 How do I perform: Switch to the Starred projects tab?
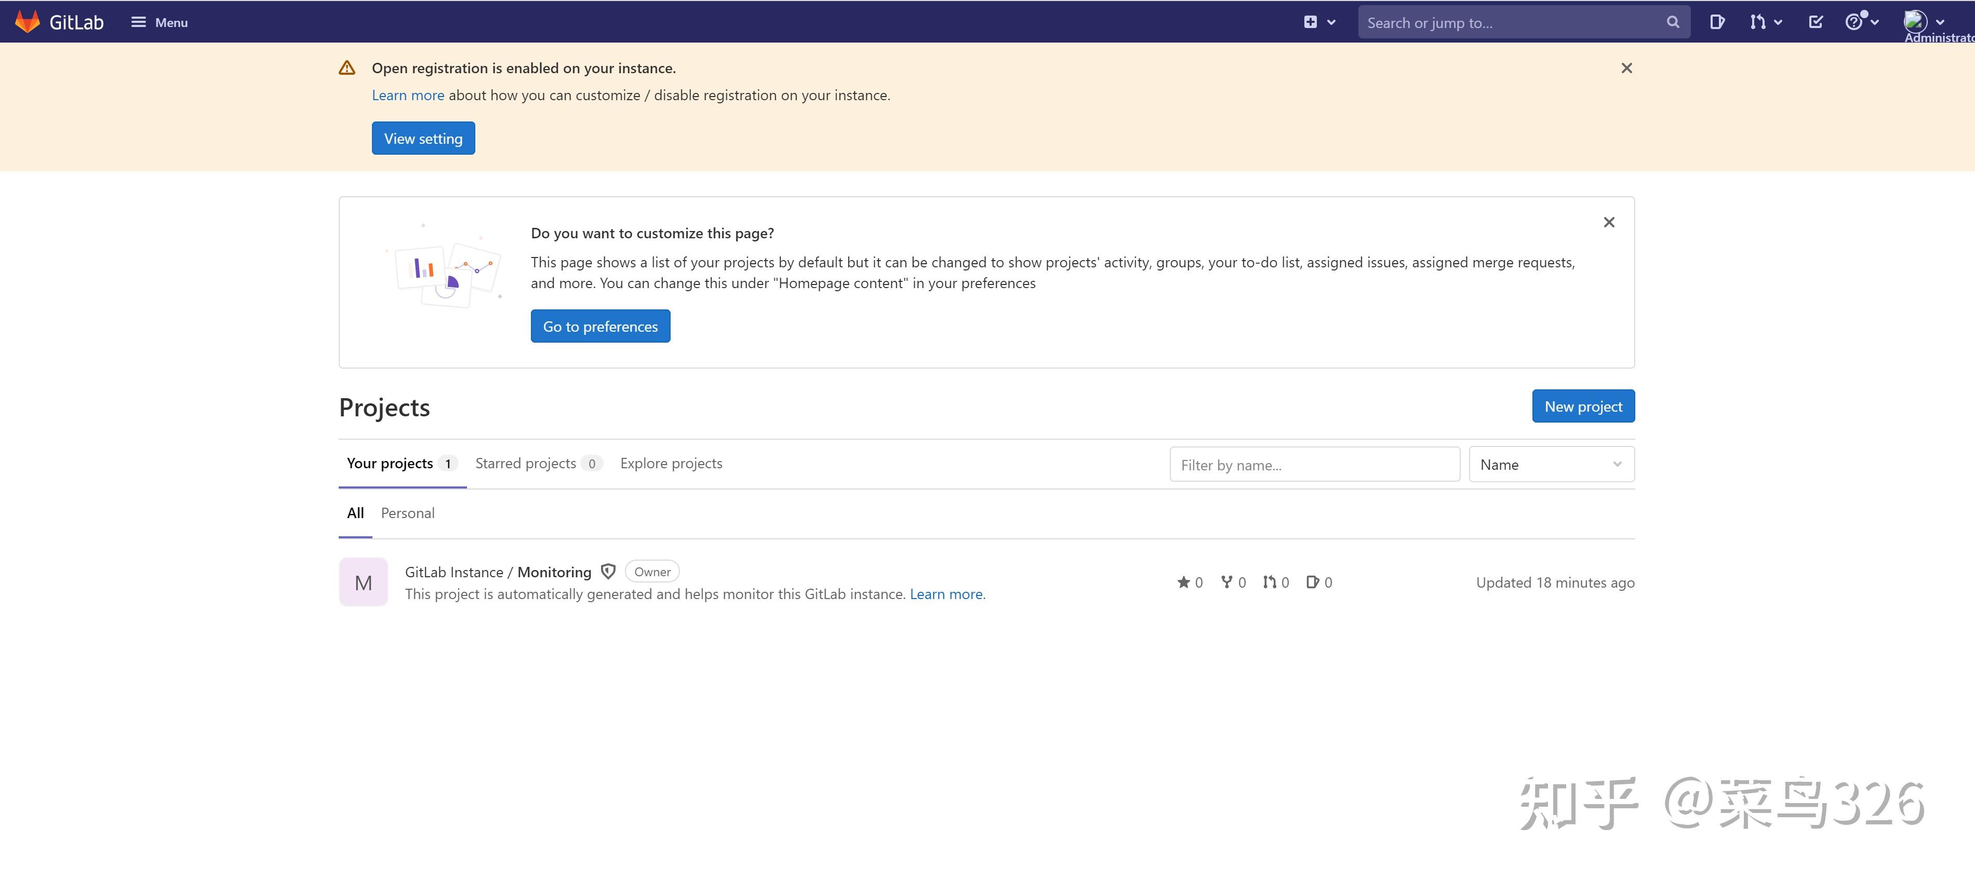point(526,463)
